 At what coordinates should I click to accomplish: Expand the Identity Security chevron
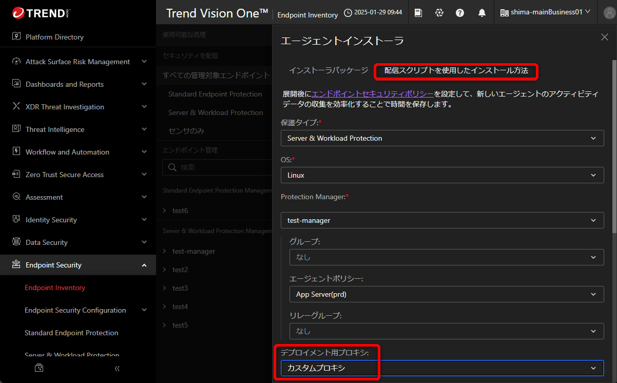point(144,220)
